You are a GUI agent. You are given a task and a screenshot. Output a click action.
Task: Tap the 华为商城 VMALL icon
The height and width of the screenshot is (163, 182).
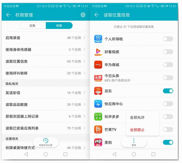pyautogui.click(x=98, y=65)
